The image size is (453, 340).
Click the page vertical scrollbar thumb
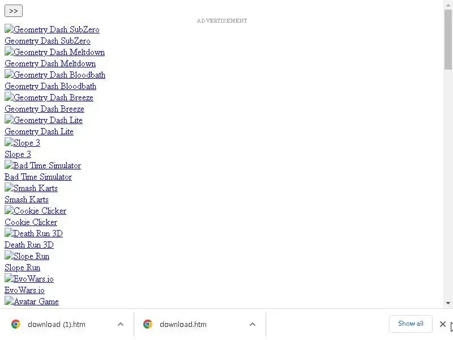(x=448, y=39)
